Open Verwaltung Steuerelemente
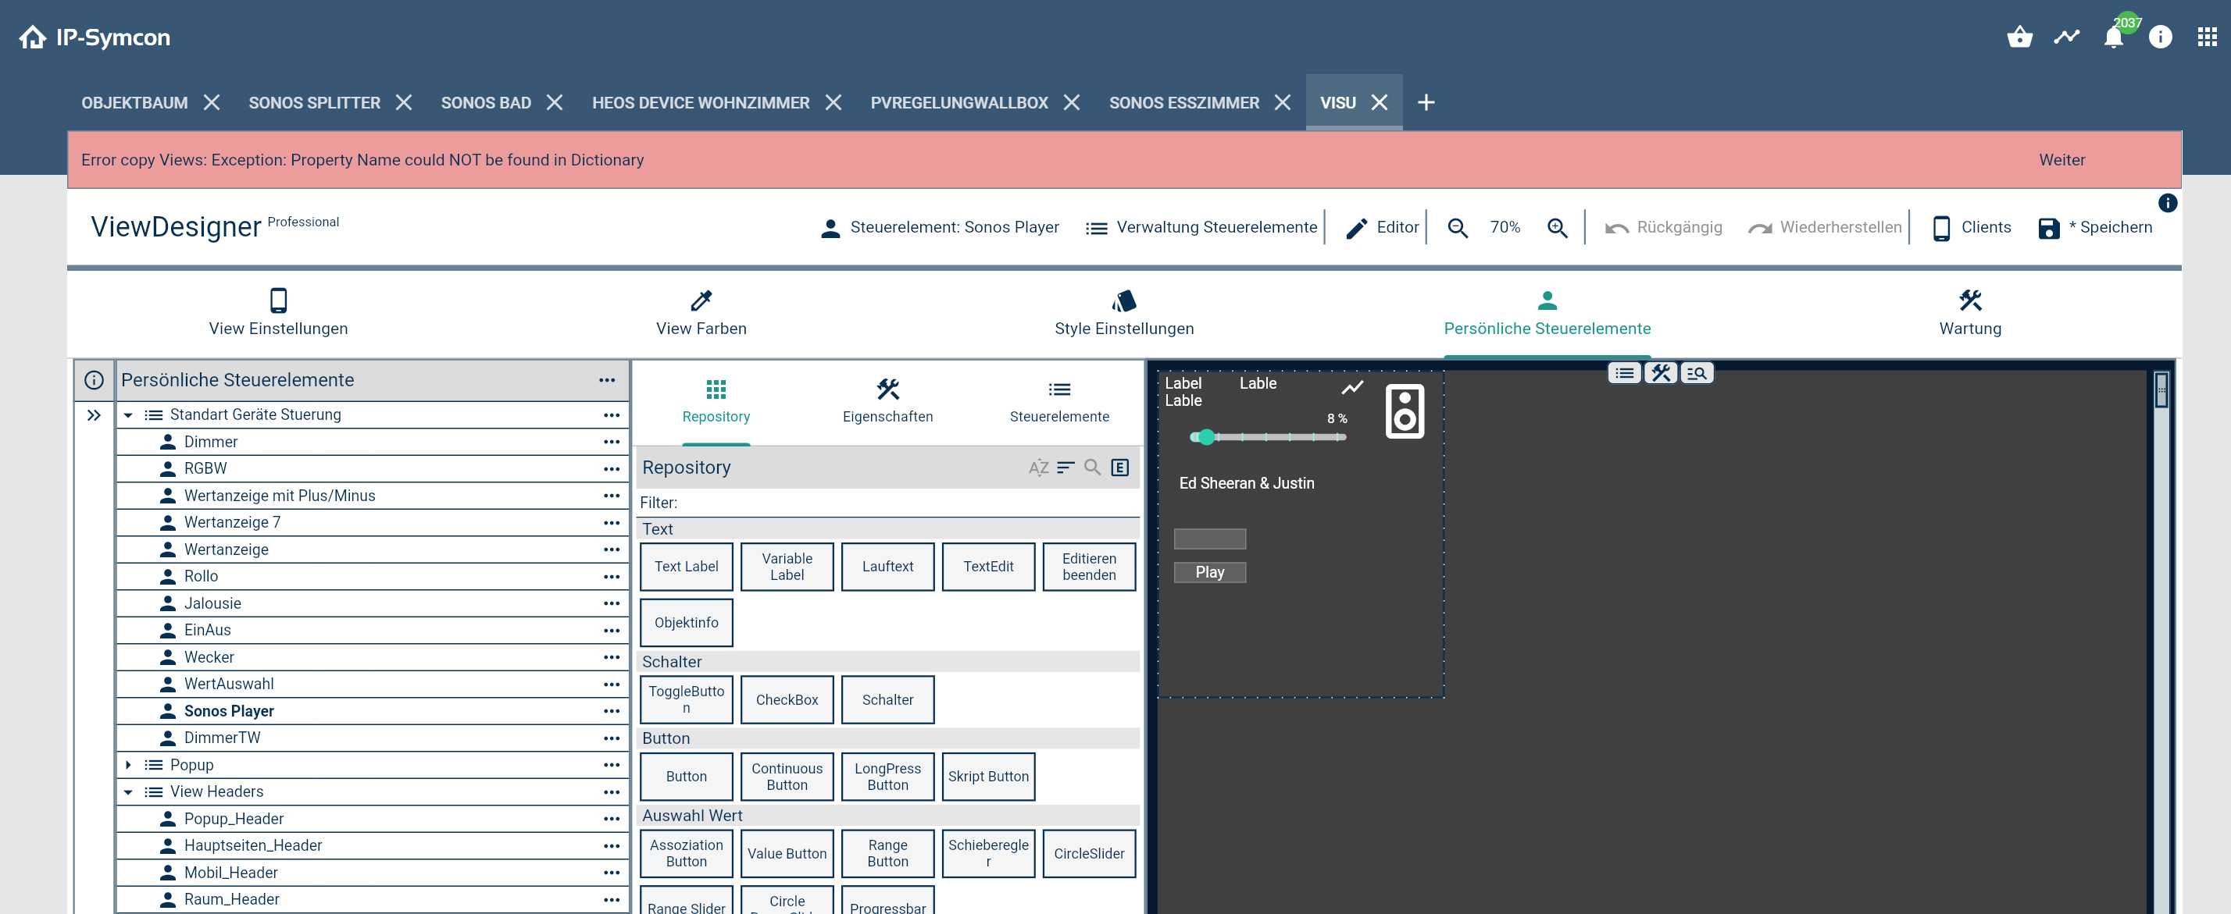Viewport: 2231px width, 914px height. [1201, 228]
